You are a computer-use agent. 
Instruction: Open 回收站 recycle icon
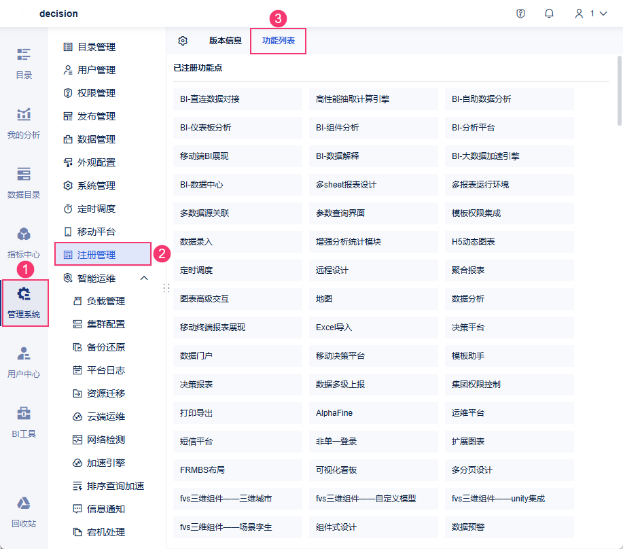[x=24, y=503]
